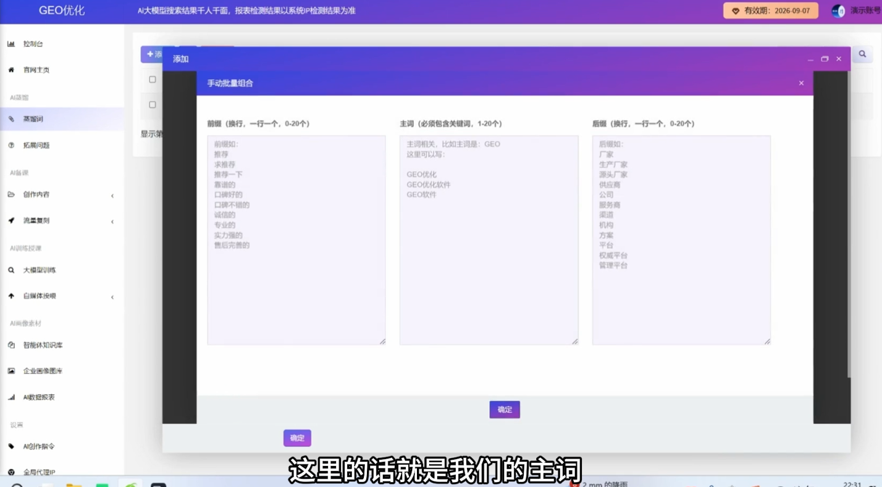This screenshot has height=487, width=882.
Task: Click the GEO优化 logo in the header
Action: tap(61, 10)
